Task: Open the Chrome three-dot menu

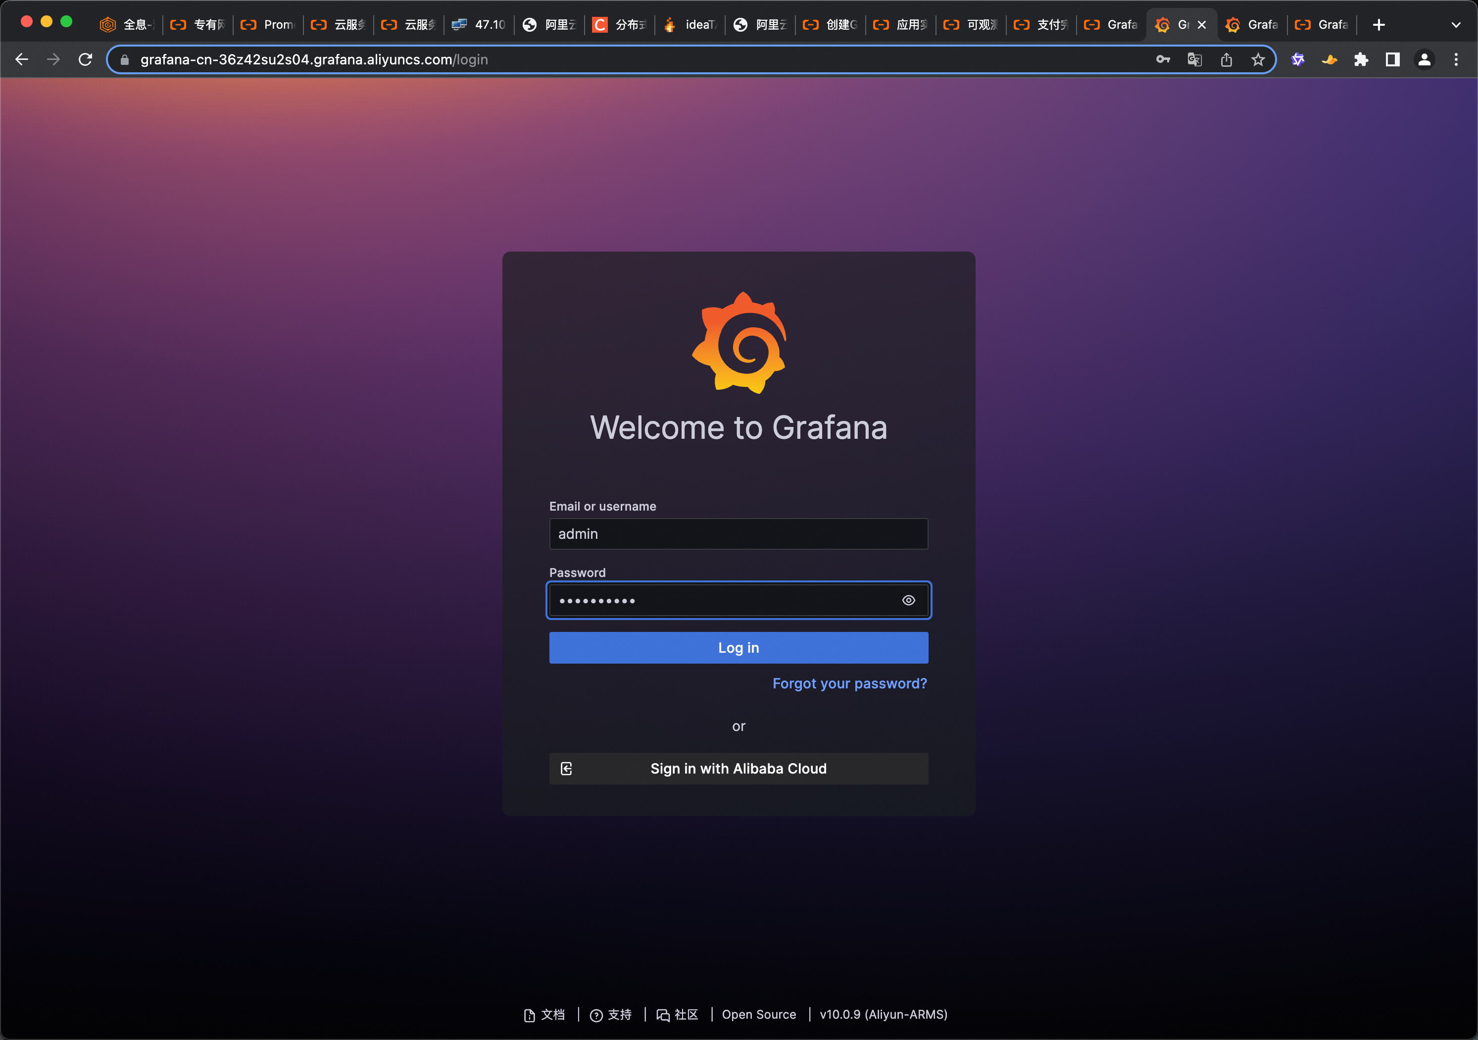Action: click(x=1456, y=60)
